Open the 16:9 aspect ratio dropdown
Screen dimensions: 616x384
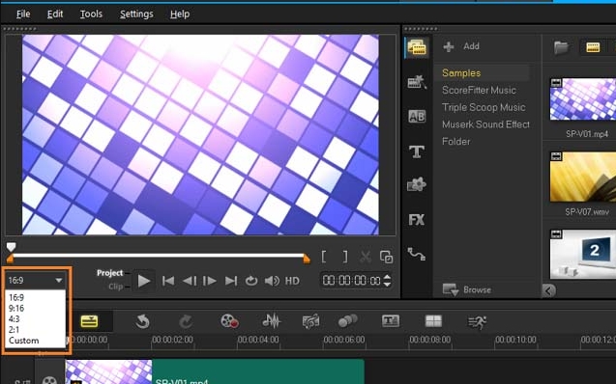pyautogui.click(x=36, y=280)
